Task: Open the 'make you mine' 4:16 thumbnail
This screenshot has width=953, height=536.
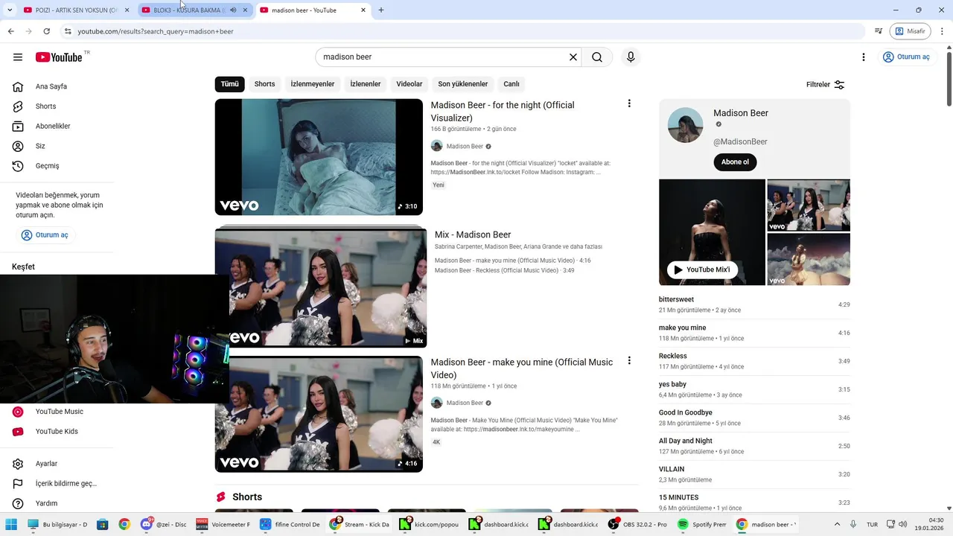Action: click(x=319, y=414)
